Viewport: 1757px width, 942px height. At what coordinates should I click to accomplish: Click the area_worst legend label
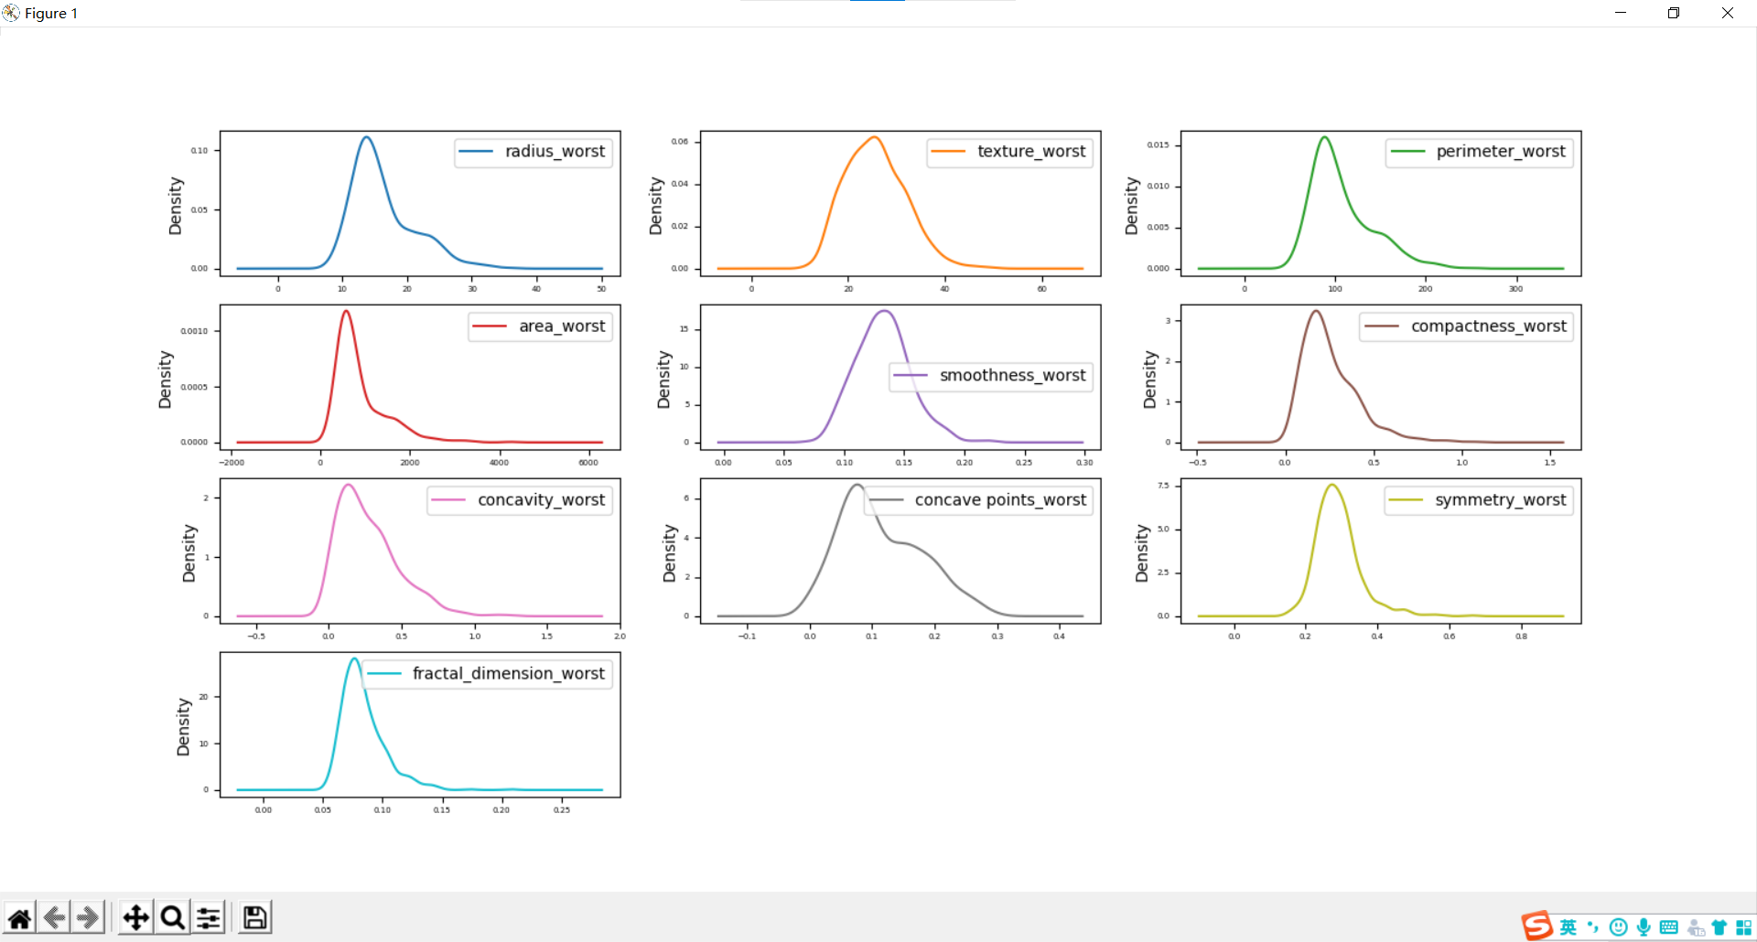[x=562, y=326]
